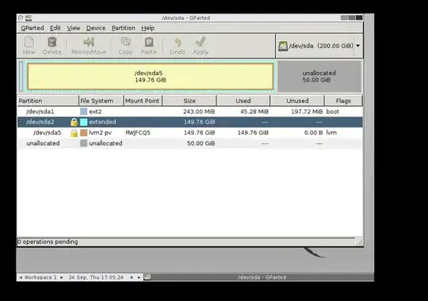428x301 pixels.
Task: Open the View menu
Action: (x=74, y=28)
